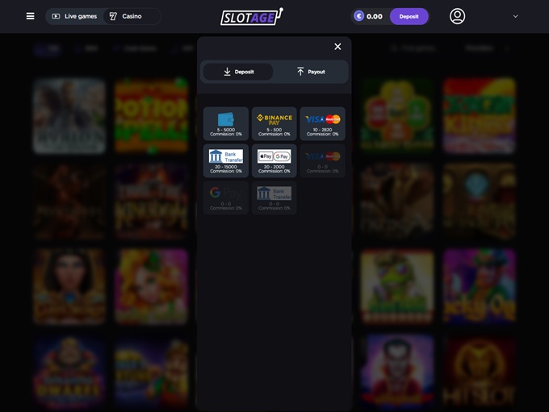Choose Bank Transfer 20 - 15000 option
The height and width of the screenshot is (412, 549).
pos(225,160)
